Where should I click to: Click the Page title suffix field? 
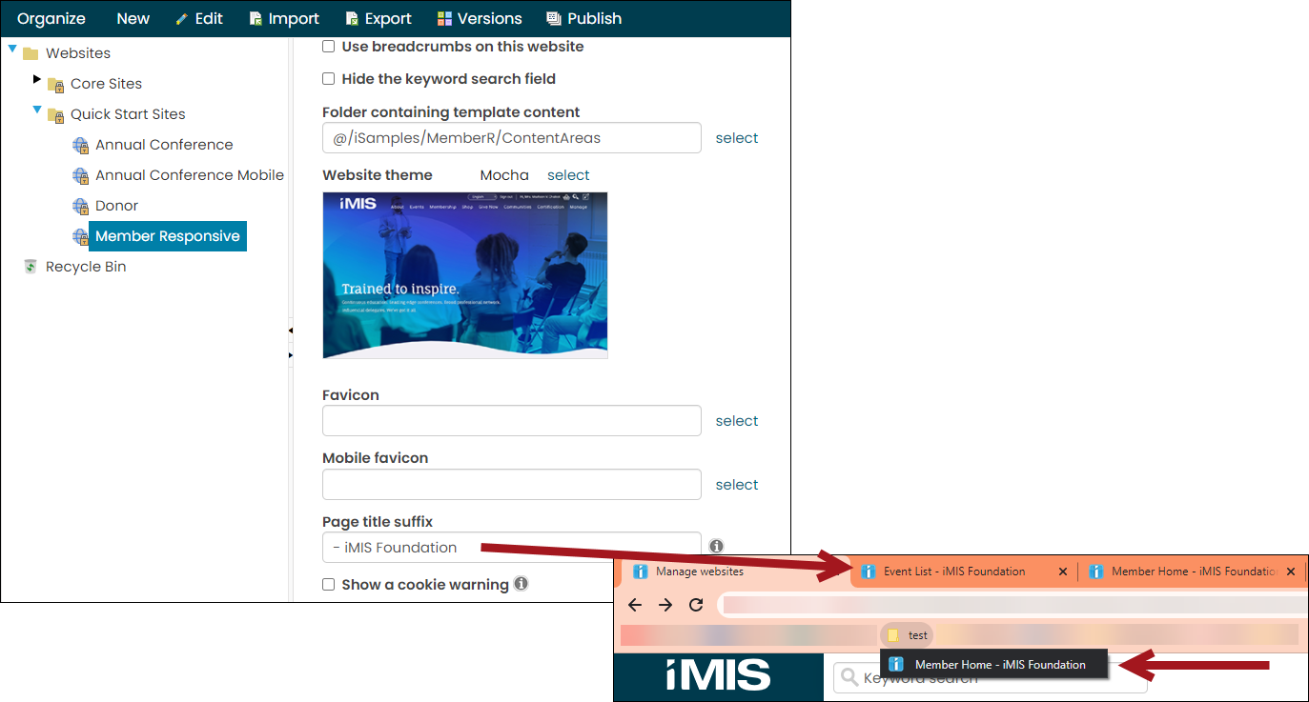tap(512, 548)
